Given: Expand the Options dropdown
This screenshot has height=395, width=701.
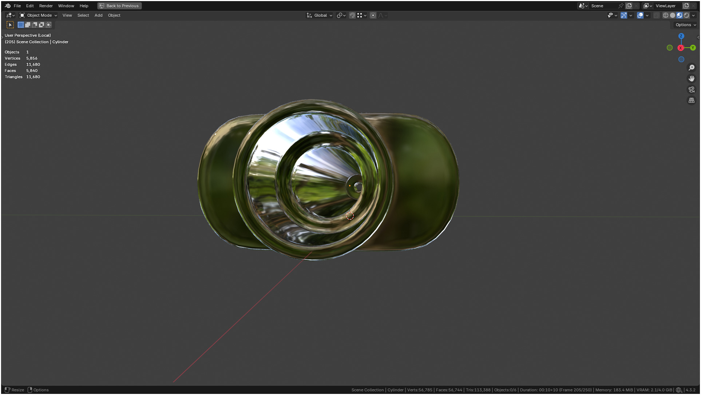Looking at the screenshot, I should coord(685,25).
